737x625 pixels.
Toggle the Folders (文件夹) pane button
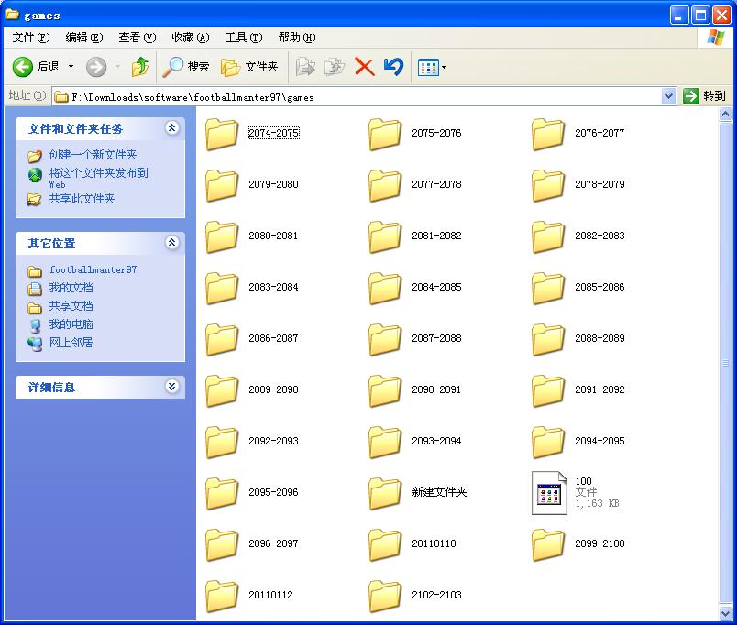(249, 67)
